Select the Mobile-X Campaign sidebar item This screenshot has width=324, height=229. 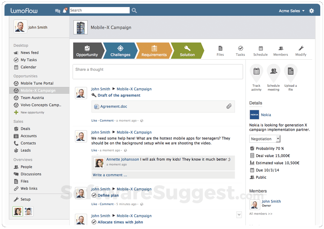click(x=39, y=90)
